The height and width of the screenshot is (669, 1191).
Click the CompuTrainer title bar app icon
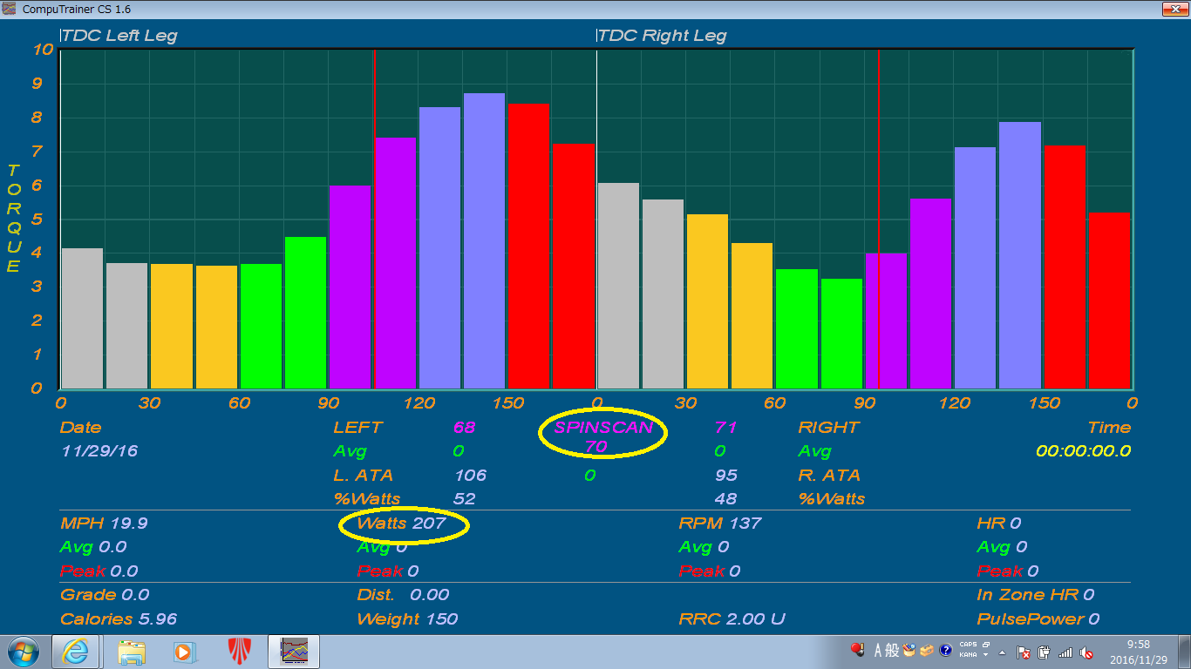[x=10, y=8]
